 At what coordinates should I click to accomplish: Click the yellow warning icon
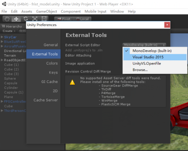(72, 82)
